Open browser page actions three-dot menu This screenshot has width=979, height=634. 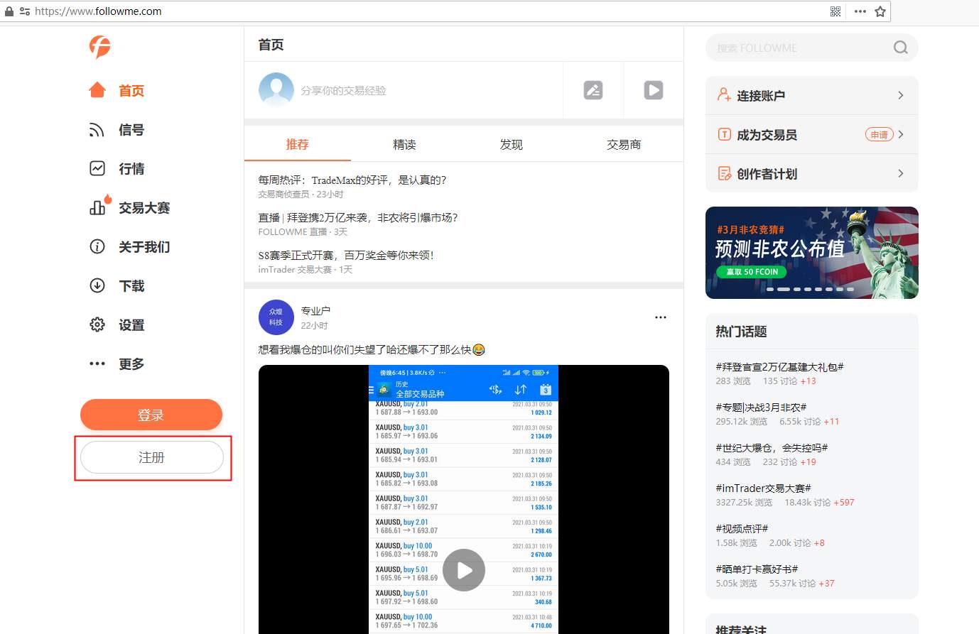(860, 11)
